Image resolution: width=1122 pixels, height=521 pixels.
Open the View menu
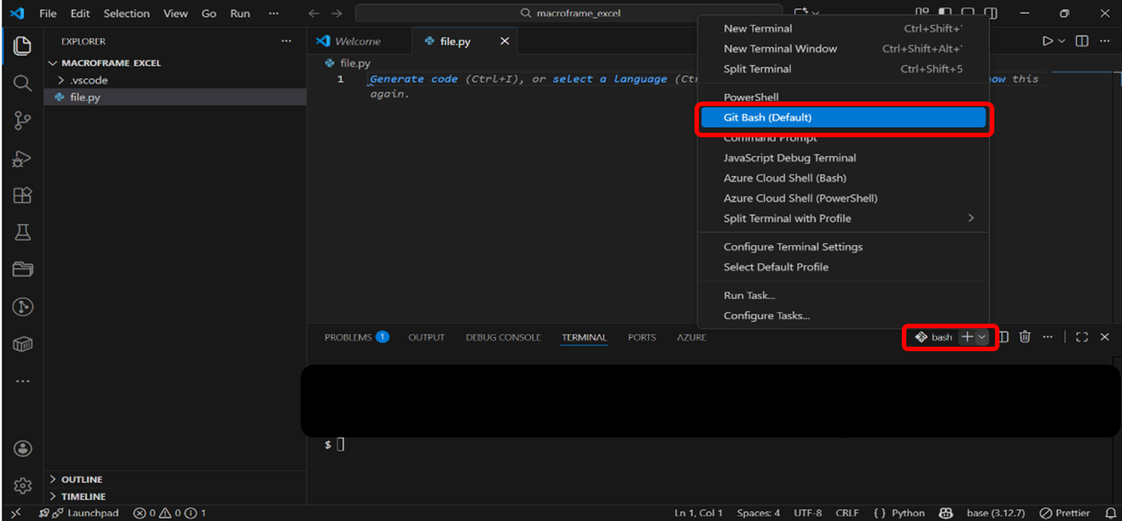tap(175, 13)
